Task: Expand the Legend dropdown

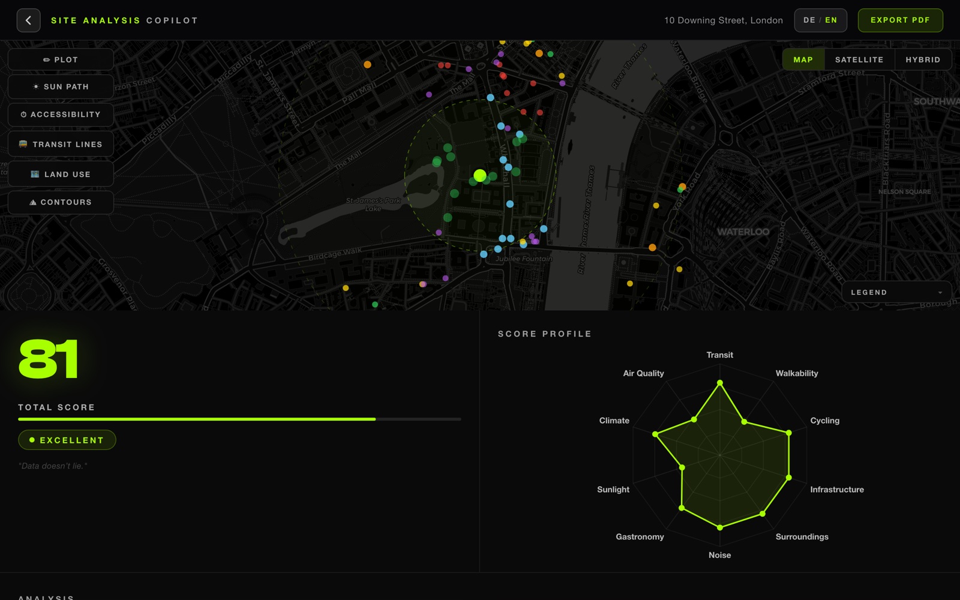Action: coord(896,292)
